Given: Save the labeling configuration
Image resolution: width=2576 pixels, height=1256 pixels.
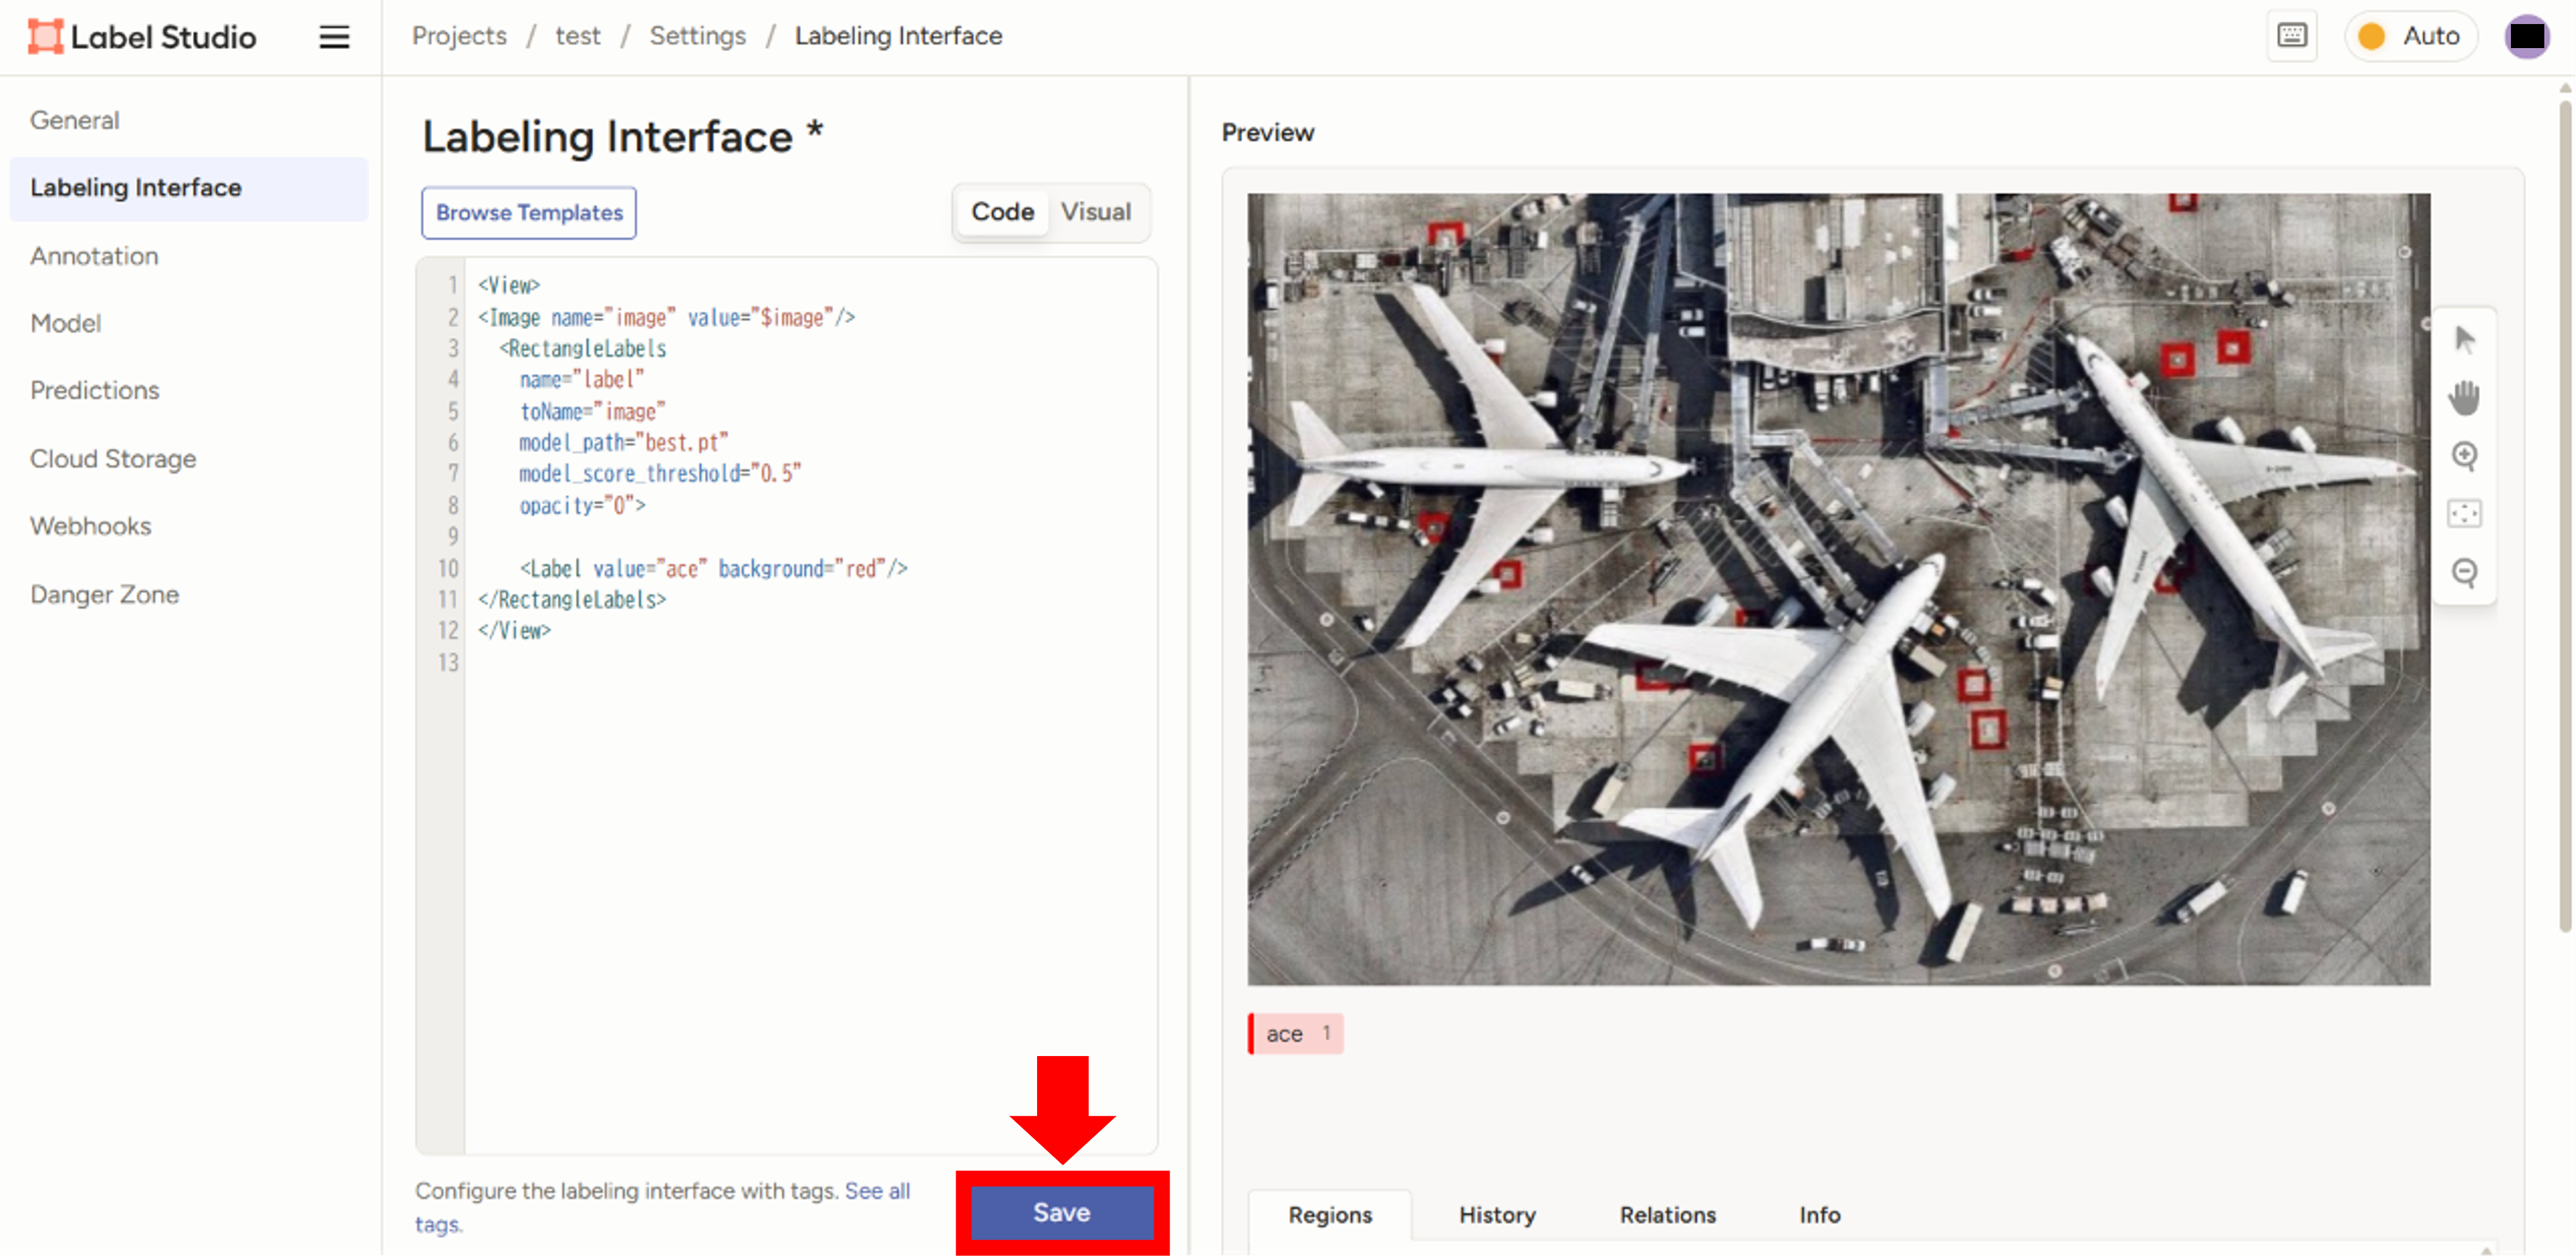Looking at the screenshot, I should point(1062,1212).
